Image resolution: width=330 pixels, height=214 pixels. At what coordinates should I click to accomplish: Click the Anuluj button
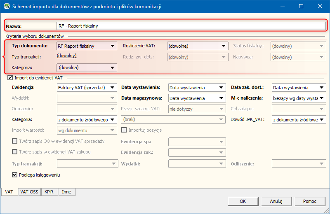[276, 201]
